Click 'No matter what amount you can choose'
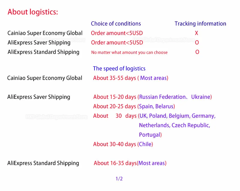Image resolution: width=240 pixels, height=191 pixels. 129,53
